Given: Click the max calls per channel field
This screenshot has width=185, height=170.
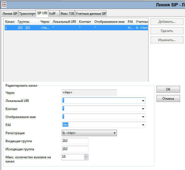Looking at the screenshot, I should [x=73, y=157].
